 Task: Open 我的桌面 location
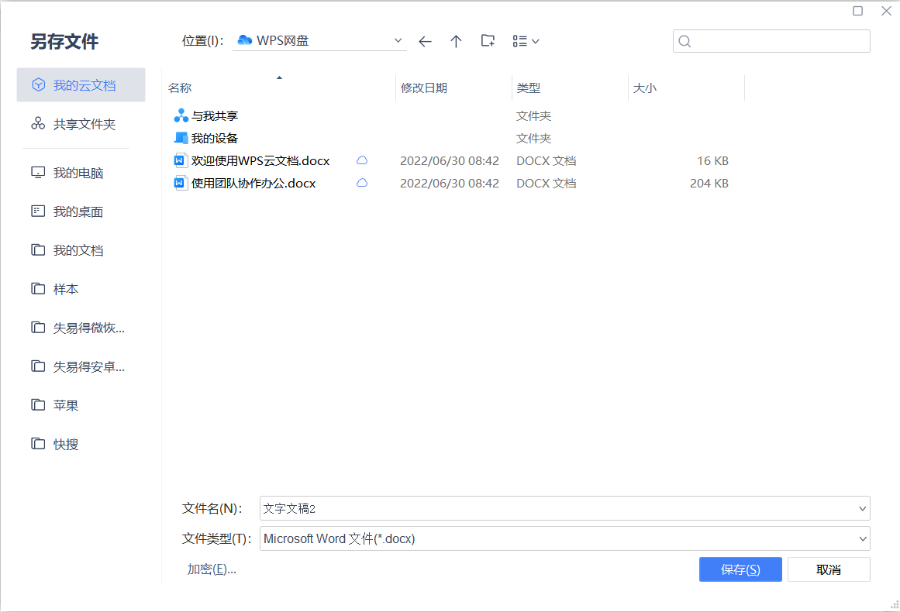coord(81,211)
